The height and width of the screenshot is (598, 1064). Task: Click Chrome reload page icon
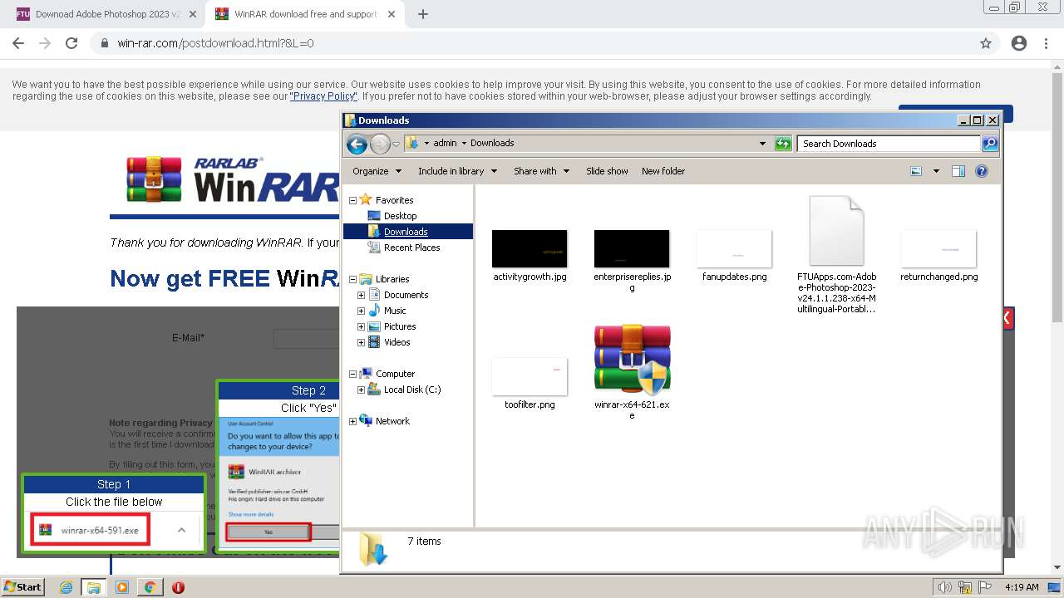[x=71, y=43]
